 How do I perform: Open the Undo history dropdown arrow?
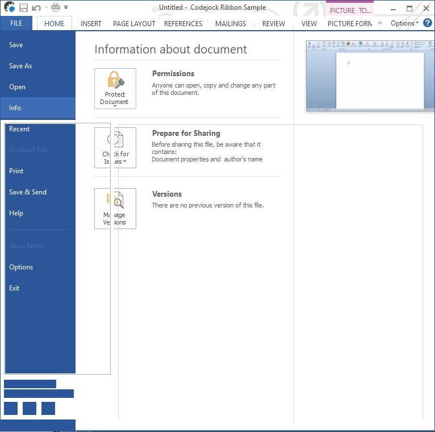tap(47, 7)
